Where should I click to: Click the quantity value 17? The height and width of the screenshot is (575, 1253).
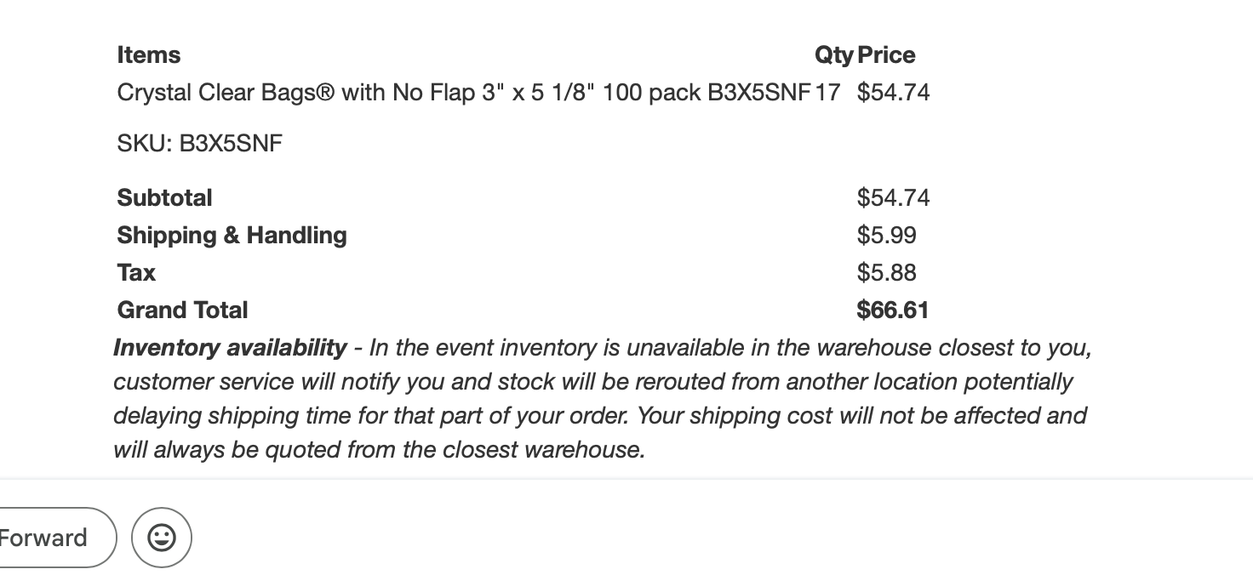pos(827,92)
